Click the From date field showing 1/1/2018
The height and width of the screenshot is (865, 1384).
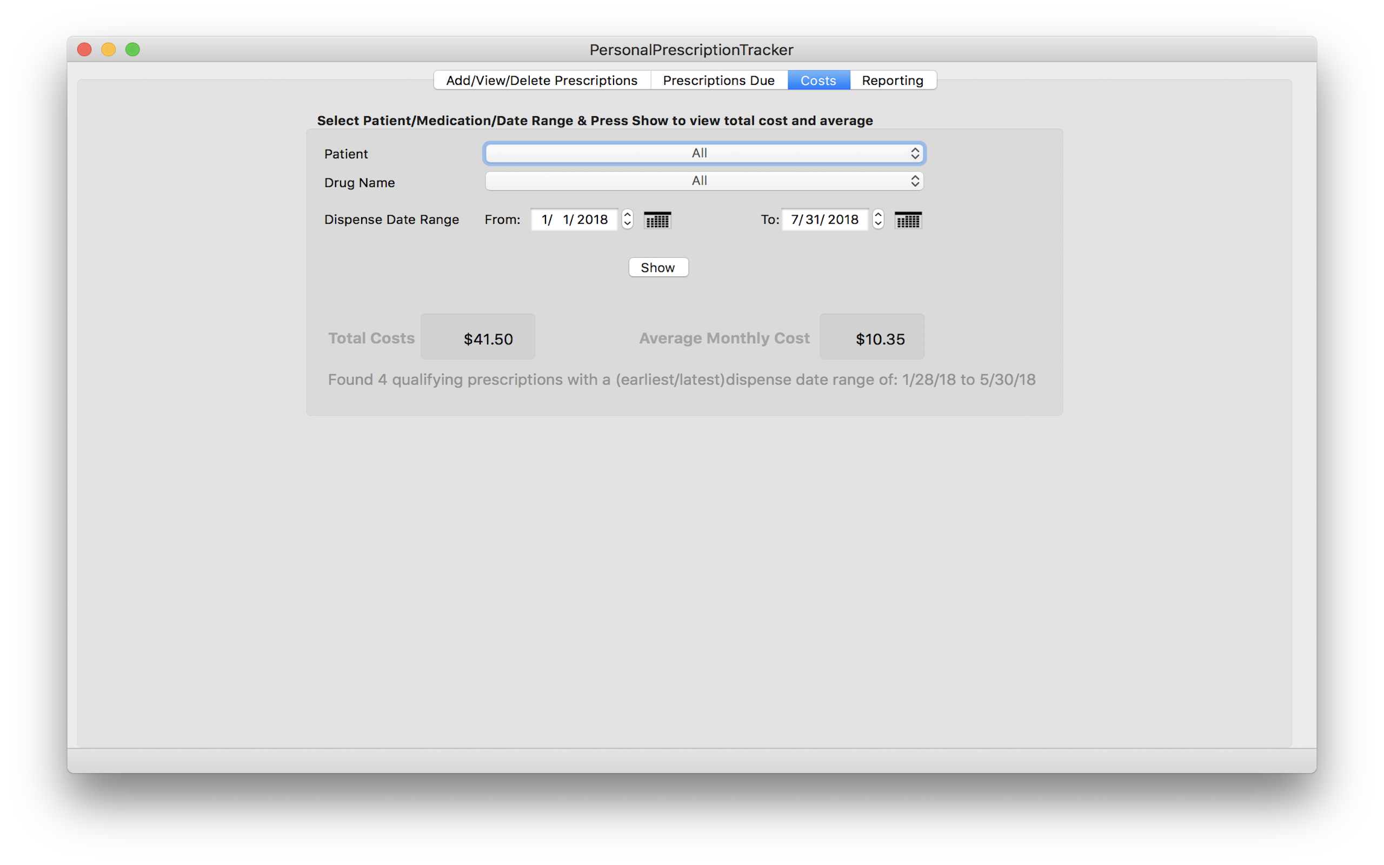coord(574,219)
